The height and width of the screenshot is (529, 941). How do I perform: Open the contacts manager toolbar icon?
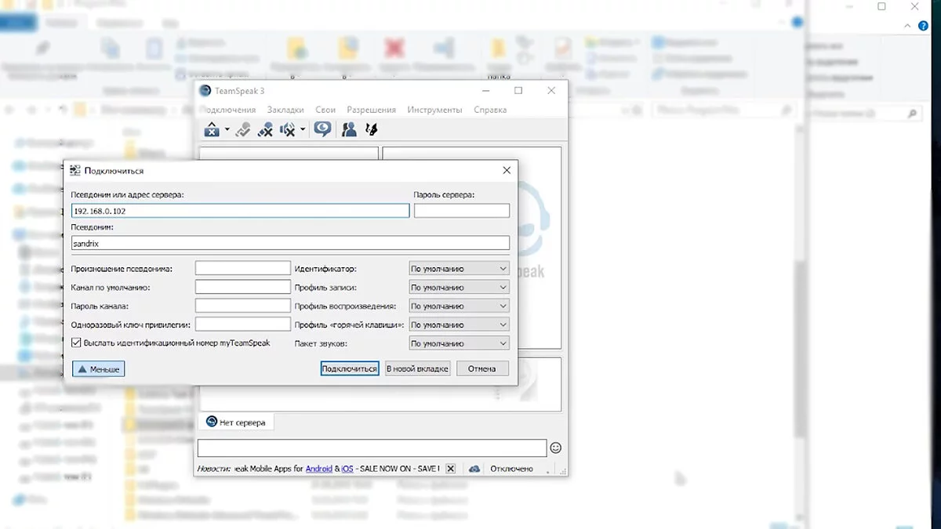[350, 129]
